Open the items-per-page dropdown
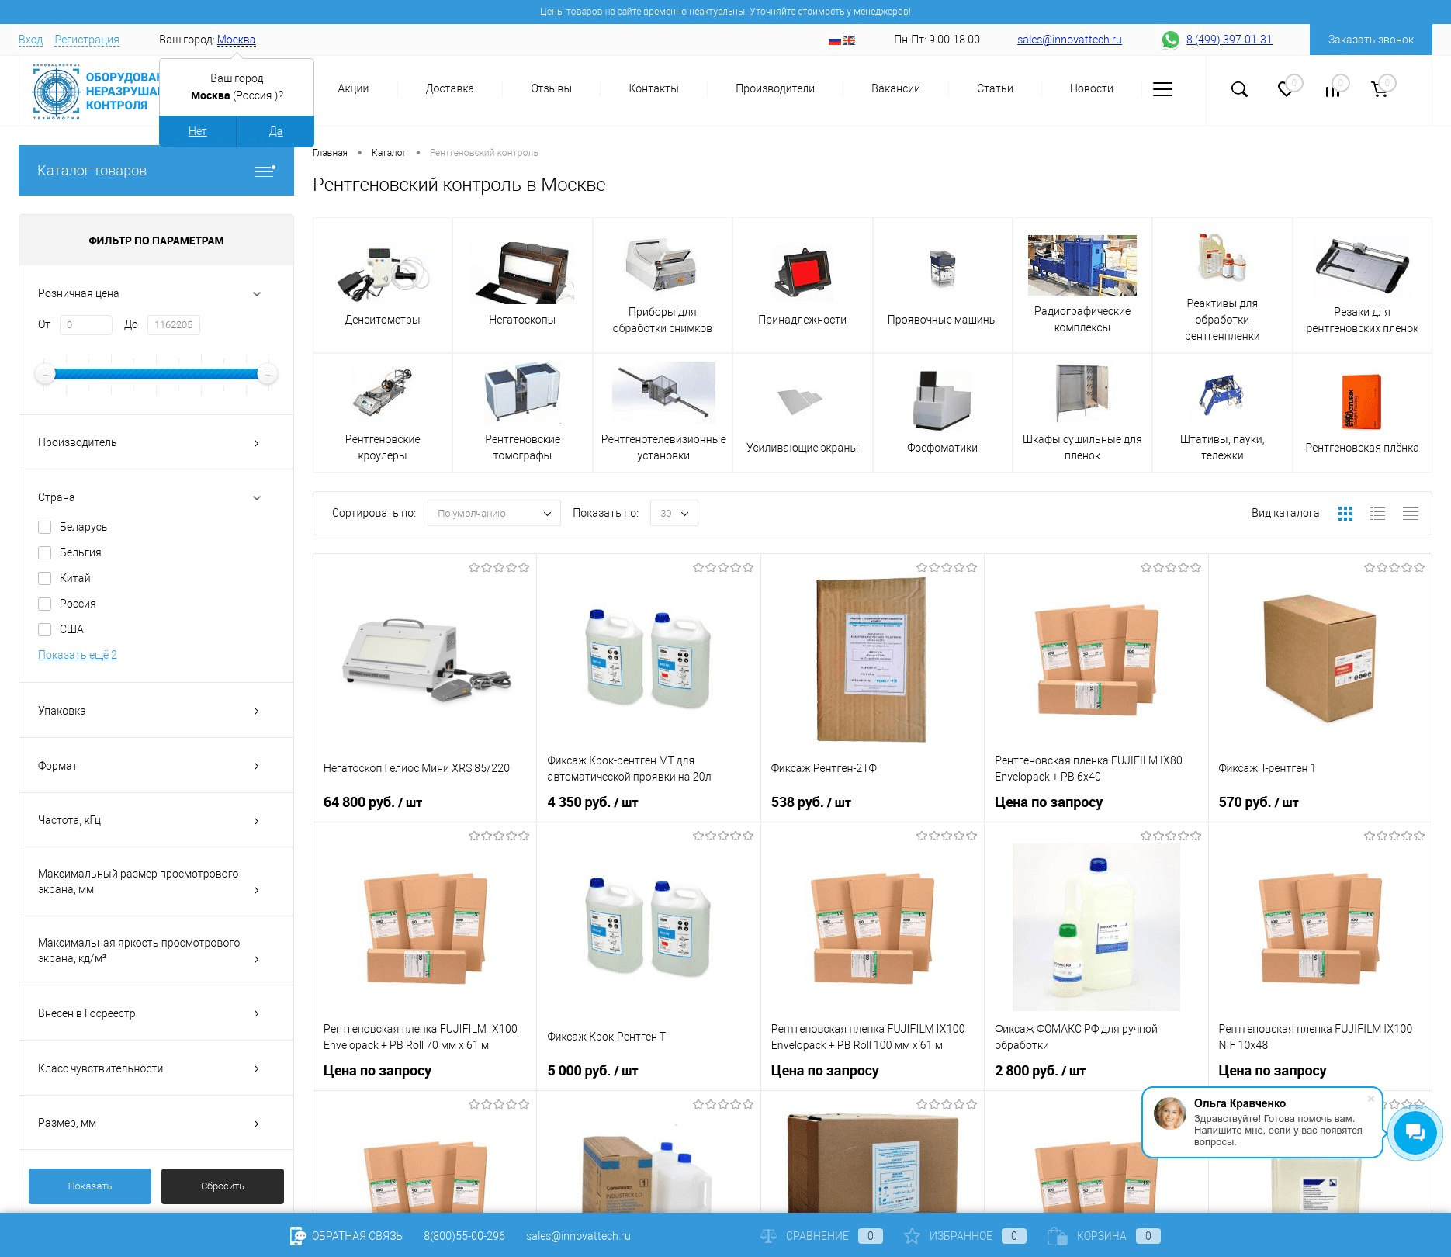 pos(674,514)
